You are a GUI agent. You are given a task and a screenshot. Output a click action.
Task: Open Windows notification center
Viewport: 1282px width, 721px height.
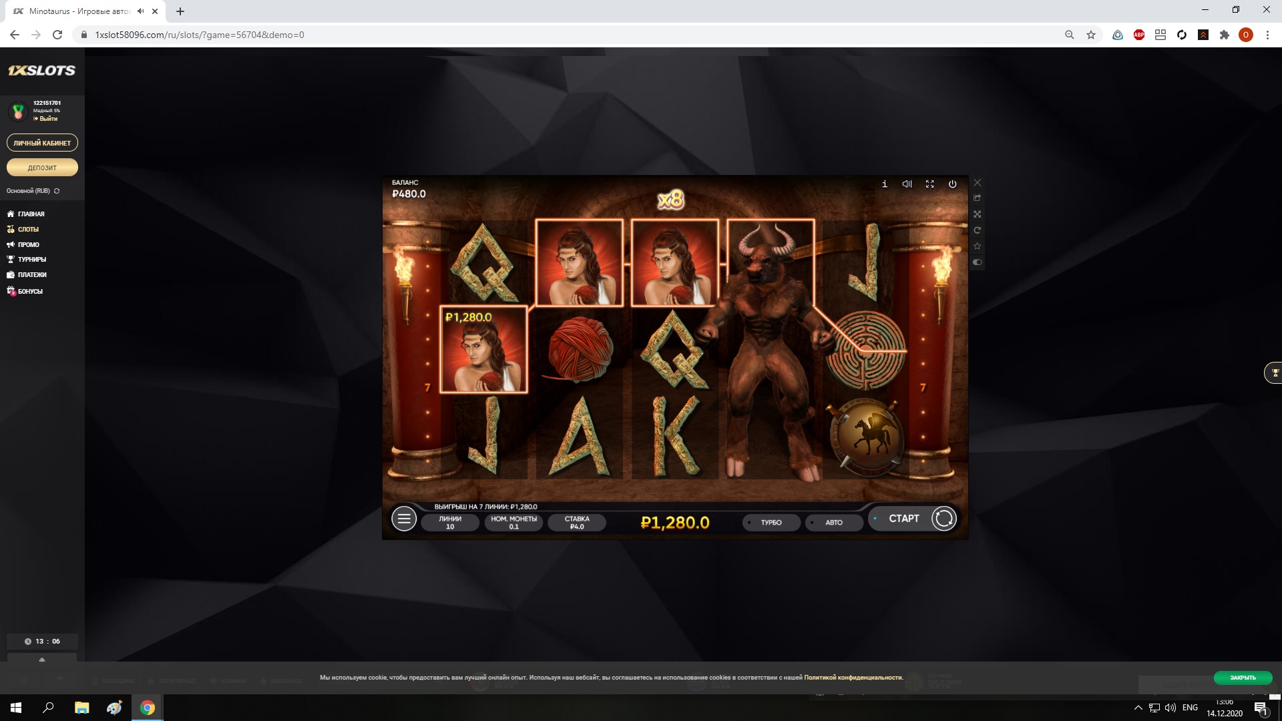pos(1261,708)
